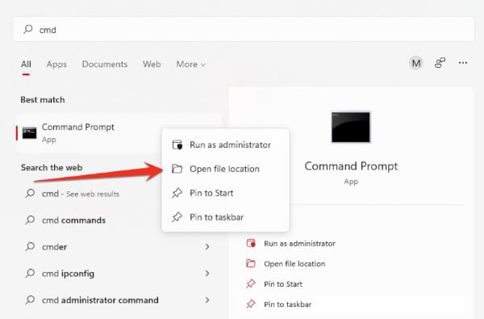484x319 pixels.
Task: Open the M user account avatar
Action: pos(415,63)
